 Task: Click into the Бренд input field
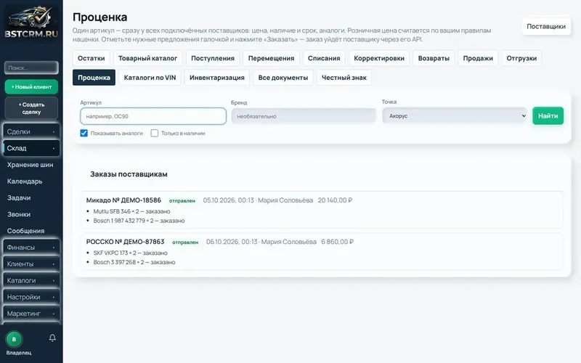pos(304,116)
